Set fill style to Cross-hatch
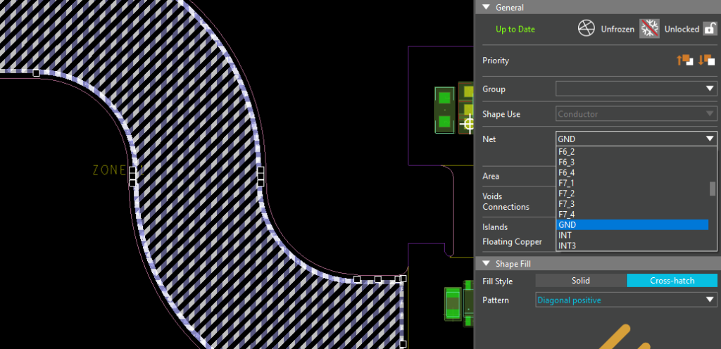This screenshot has height=349, width=721. coord(672,281)
